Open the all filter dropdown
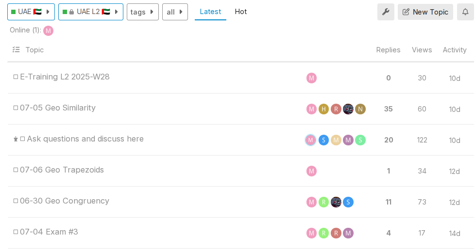475x252 pixels. (x=175, y=12)
